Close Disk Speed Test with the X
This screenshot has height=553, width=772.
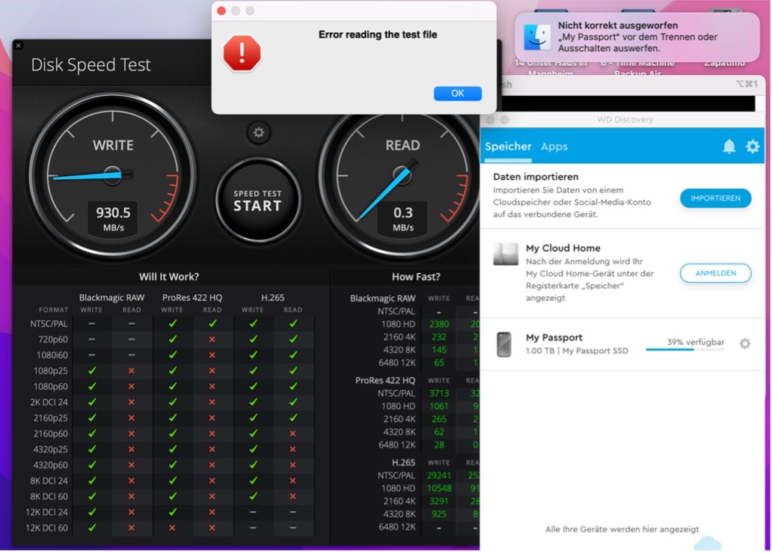point(18,46)
